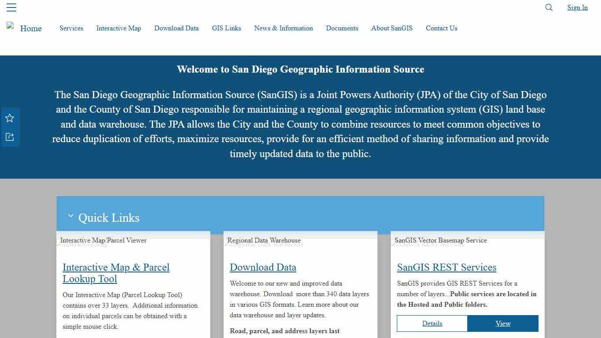Click the SanGIS REST Services image placeholder

tap(429, 244)
